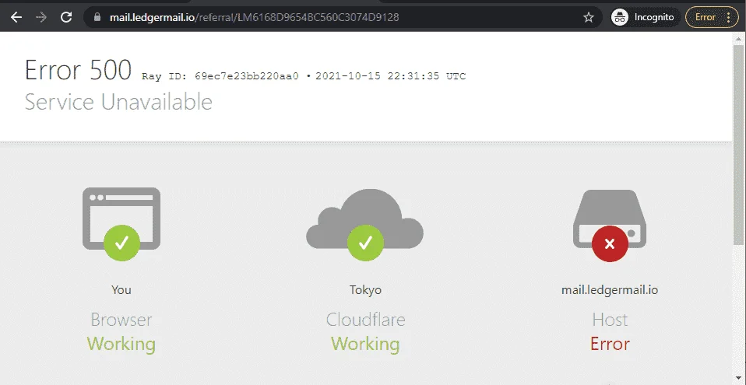Click the forward navigation arrow
The image size is (746, 385).
coord(41,18)
